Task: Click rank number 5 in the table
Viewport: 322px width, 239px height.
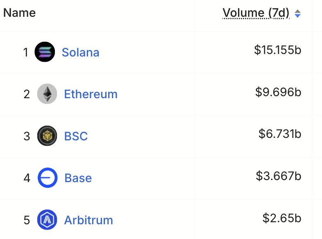Action: pyautogui.click(x=27, y=220)
